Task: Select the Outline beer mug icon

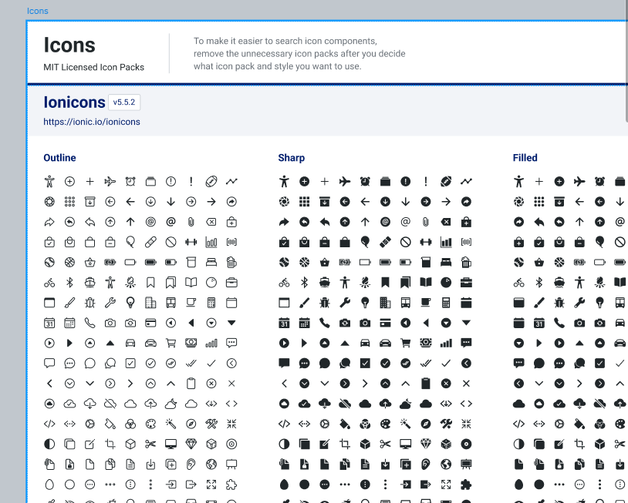Action: [x=231, y=263]
